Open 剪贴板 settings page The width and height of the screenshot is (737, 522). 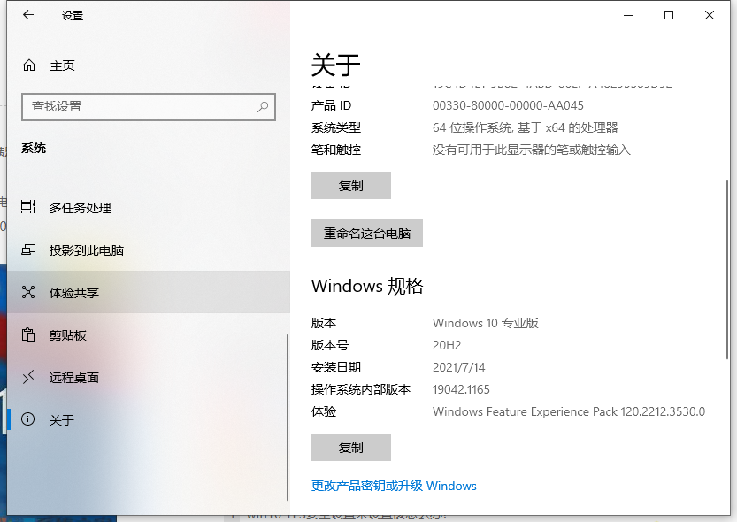pos(149,335)
